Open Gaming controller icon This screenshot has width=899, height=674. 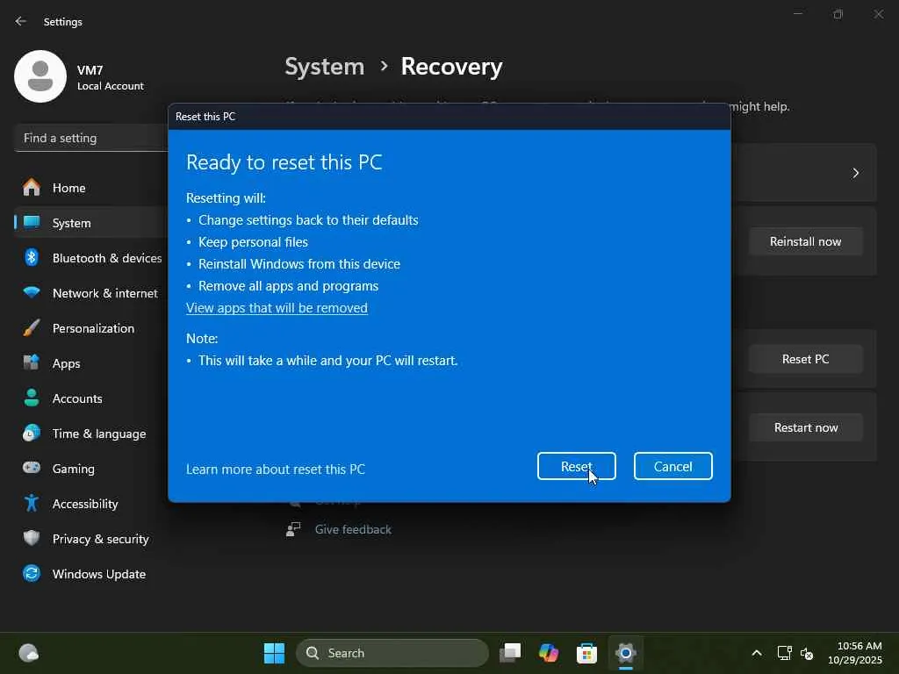pos(32,469)
